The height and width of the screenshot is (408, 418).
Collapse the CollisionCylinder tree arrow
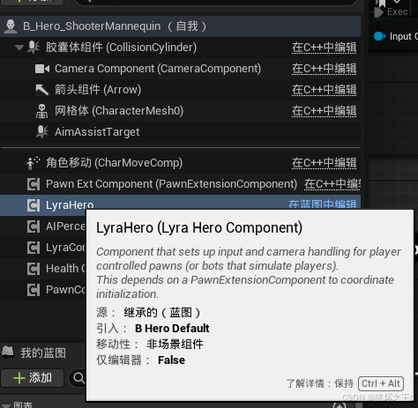tap(19, 48)
